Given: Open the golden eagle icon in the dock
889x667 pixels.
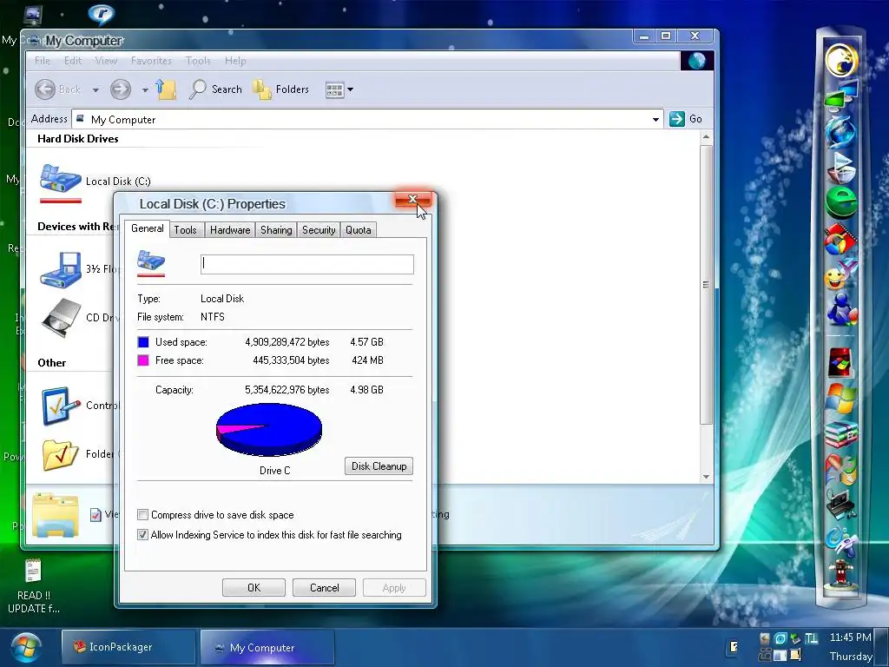Looking at the screenshot, I should click(840, 60).
